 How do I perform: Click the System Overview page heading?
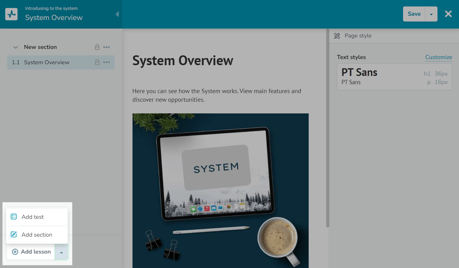point(183,61)
